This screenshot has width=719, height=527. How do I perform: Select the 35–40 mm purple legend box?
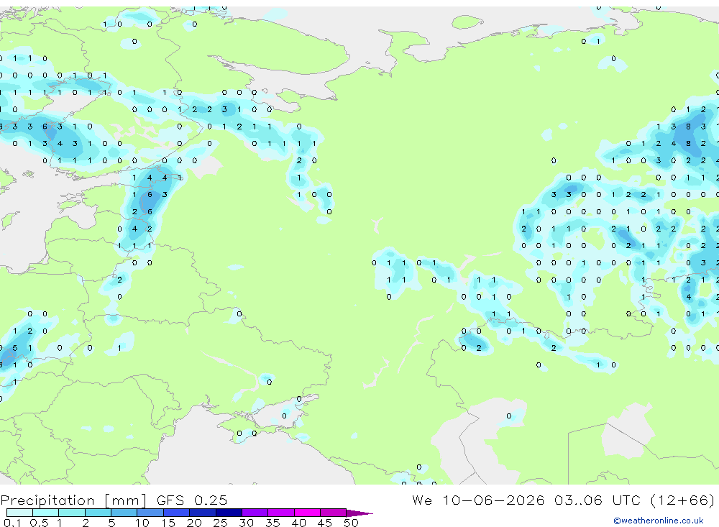click(281, 513)
